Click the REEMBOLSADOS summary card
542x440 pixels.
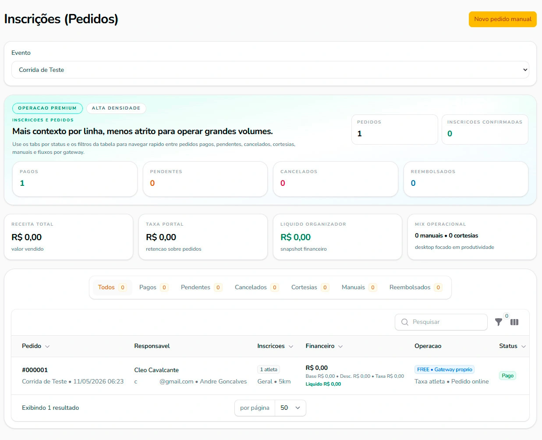coord(466,179)
